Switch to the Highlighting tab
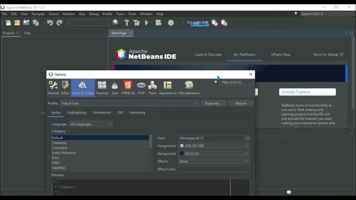The width and height of the screenshot is (356, 200). tap(77, 112)
